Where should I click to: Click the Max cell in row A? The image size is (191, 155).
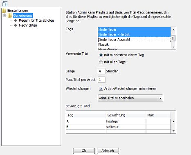158,121
